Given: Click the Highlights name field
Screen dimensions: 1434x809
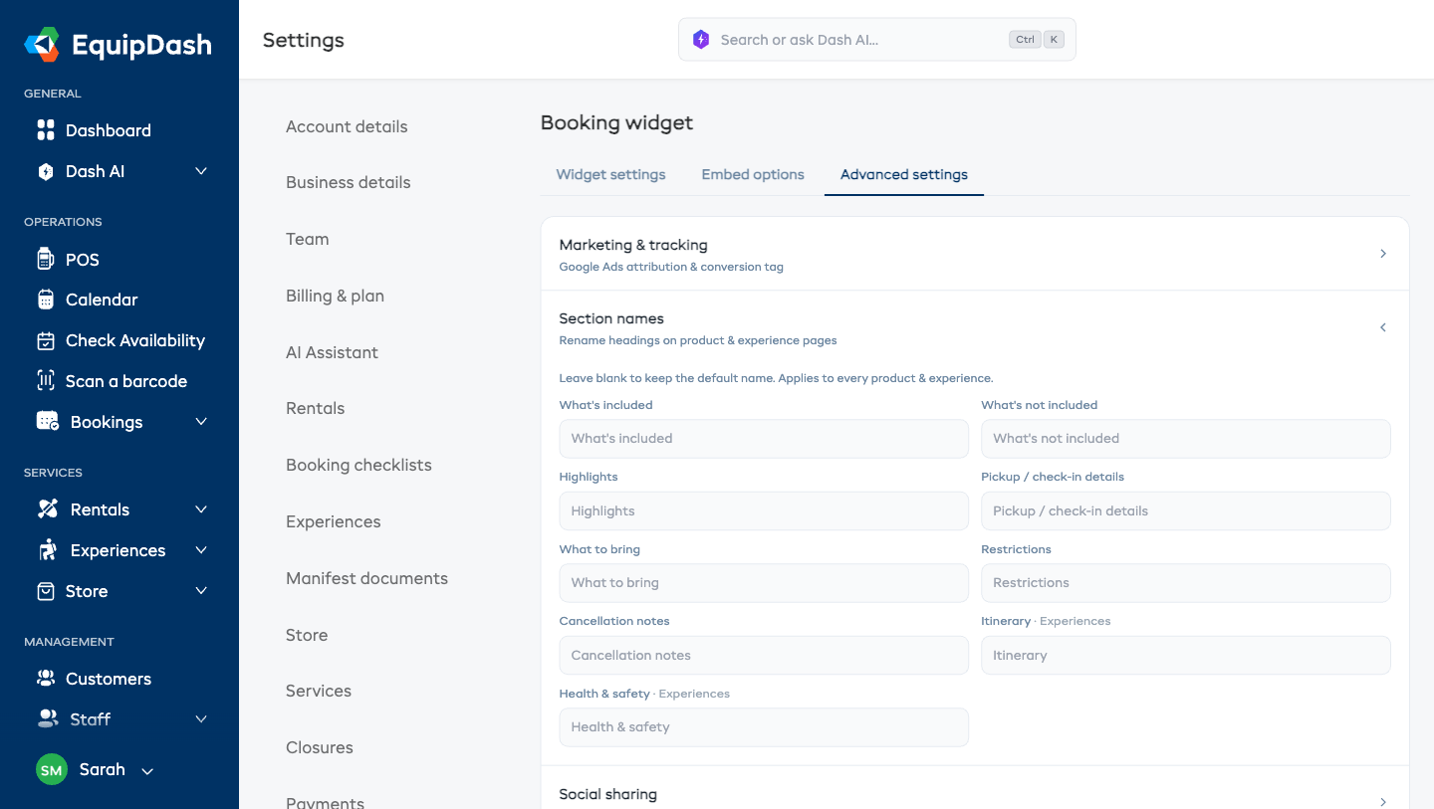Looking at the screenshot, I should click(x=764, y=510).
